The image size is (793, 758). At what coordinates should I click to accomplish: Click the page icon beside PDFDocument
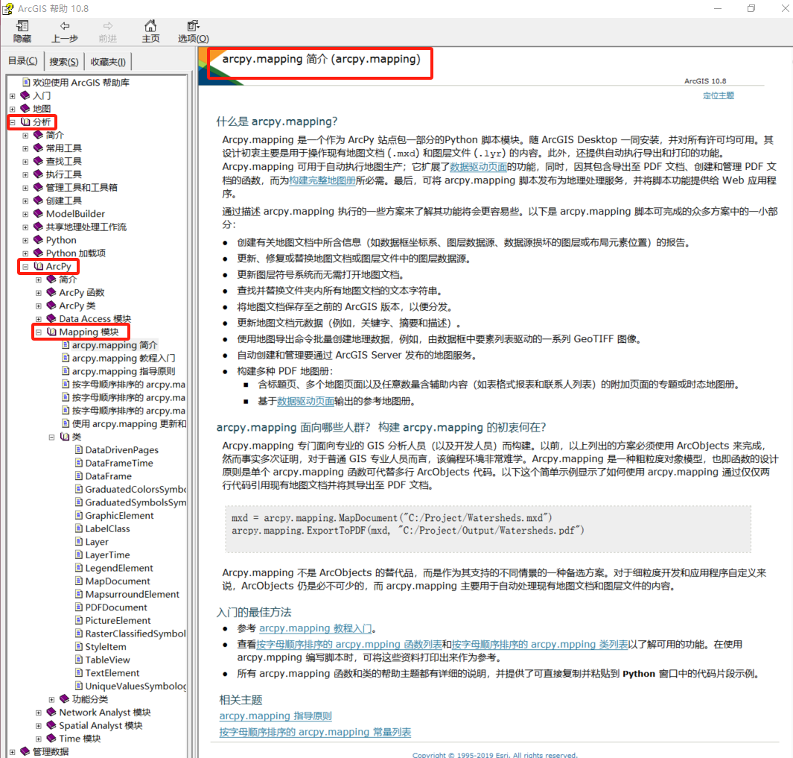coord(79,607)
